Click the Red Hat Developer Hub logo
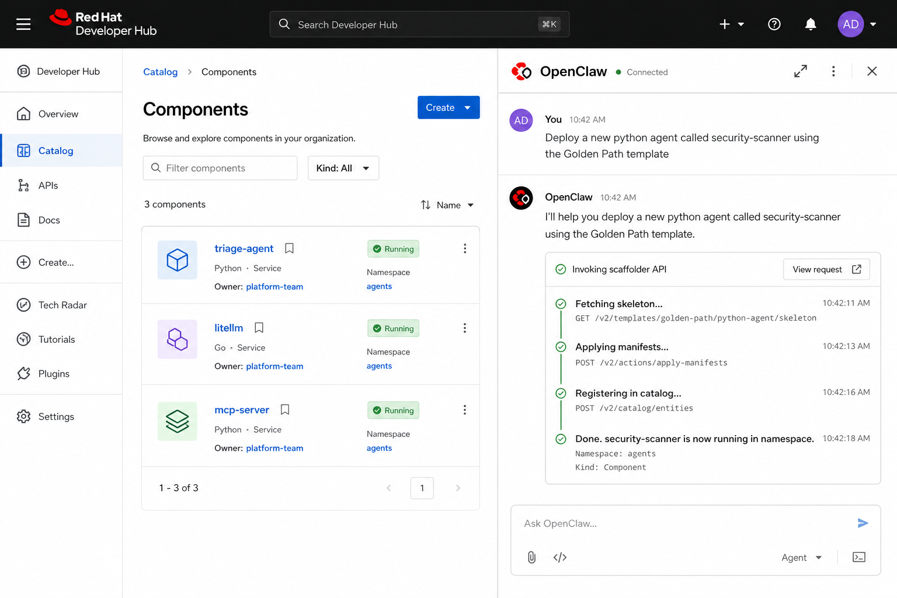This screenshot has width=897, height=598. click(103, 23)
